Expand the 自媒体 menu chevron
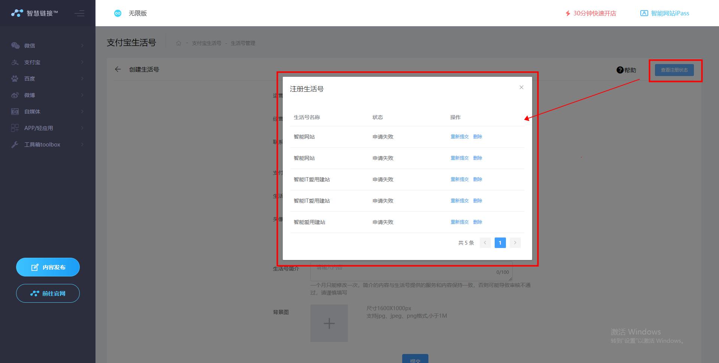 tap(82, 111)
